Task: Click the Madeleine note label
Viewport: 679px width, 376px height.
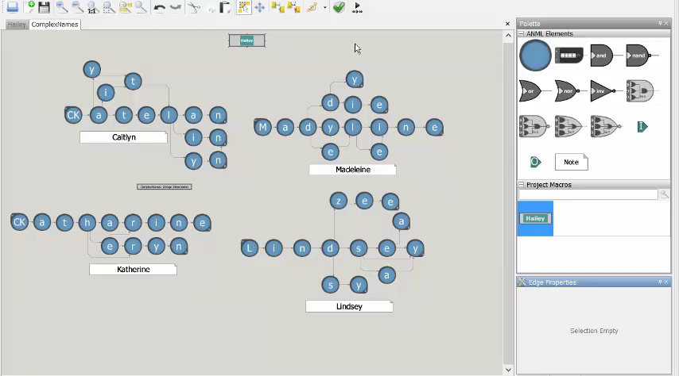Action: (x=352, y=170)
